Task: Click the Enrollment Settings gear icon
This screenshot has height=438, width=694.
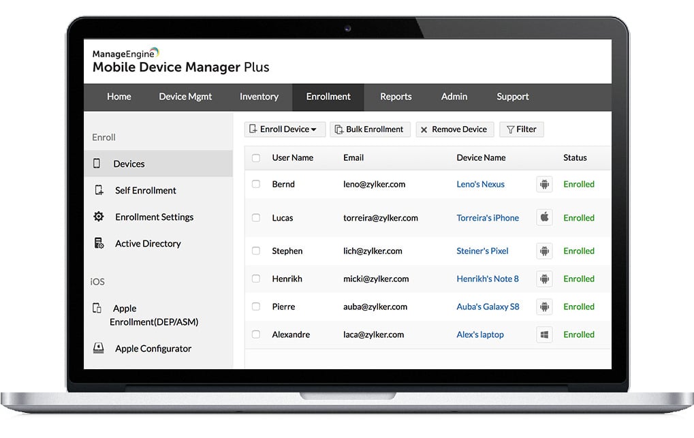Action: (x=99, y=217)
